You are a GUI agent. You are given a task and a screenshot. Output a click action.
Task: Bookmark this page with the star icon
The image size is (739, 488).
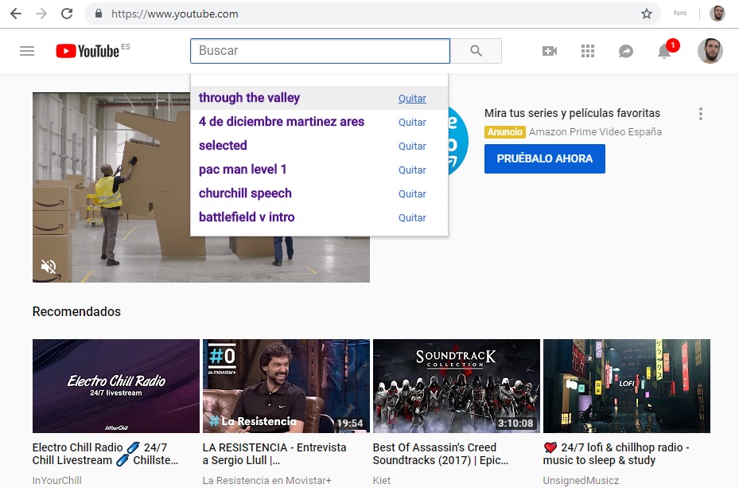647,14
